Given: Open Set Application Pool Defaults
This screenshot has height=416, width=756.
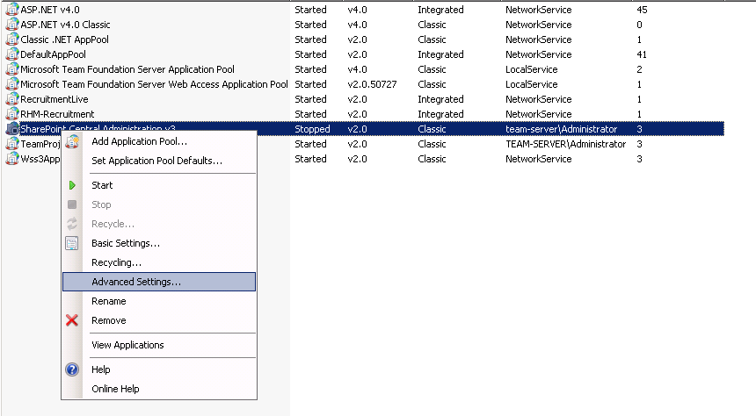Looking at the screenshot, I should 156,161.
